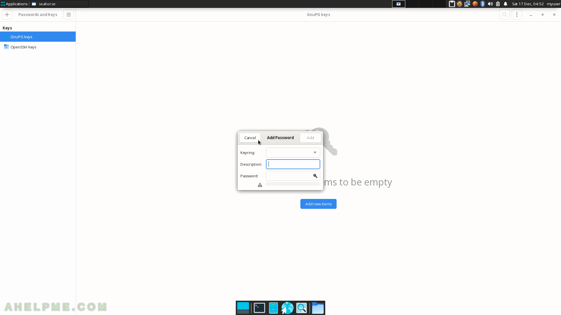Open the hamburger menu in Passwords and Keys header
Viewport: 561px width, 315px height.
tap(69, 15)
